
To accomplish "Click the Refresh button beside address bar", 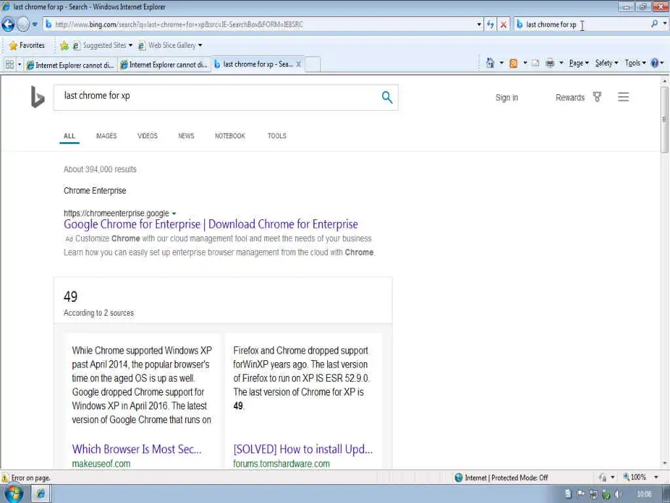I will tap(490, 24).
